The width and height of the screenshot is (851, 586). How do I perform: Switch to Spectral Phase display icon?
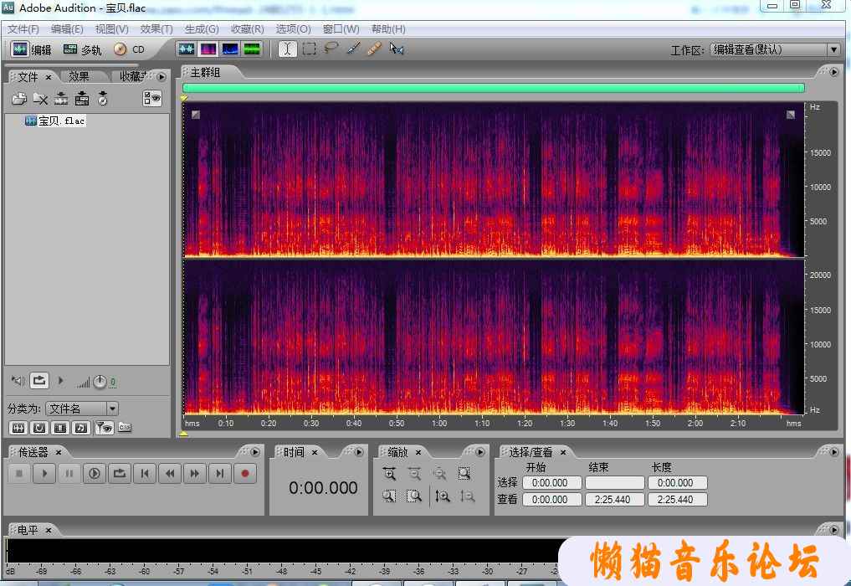pyautogui.click(x=252, y=49)
